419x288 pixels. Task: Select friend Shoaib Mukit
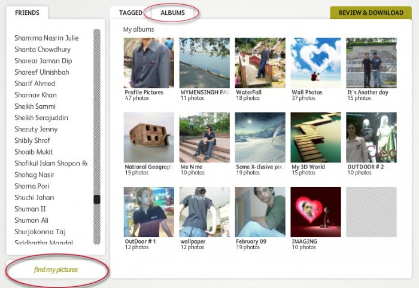point(34,152)
